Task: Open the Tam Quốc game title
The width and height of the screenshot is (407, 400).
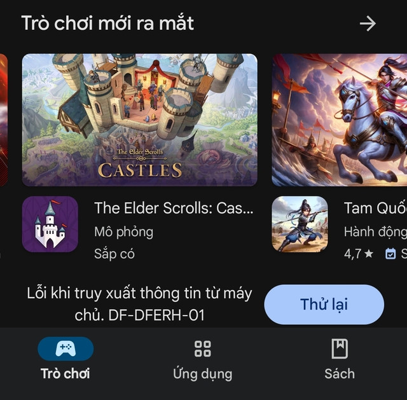Action: (375, 208)
